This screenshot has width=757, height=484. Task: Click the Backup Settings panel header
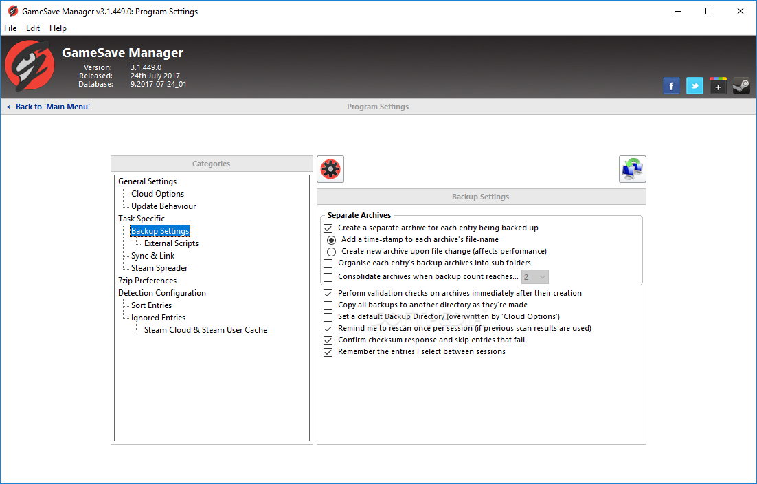[x=481, y=197]
